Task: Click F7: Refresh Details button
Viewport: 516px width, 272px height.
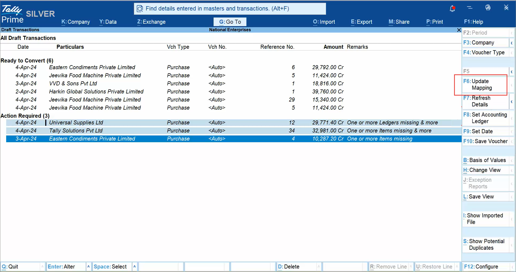Action: point(486,101)
